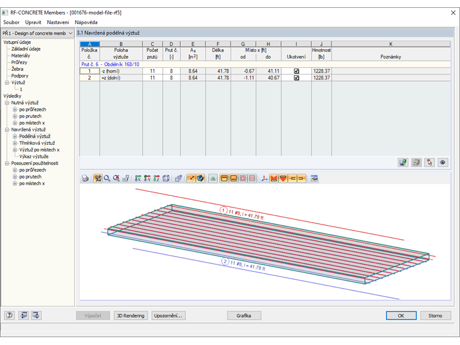Select Podpory in the tree
The width and height of the screenshot is (460, 345).
19,76
